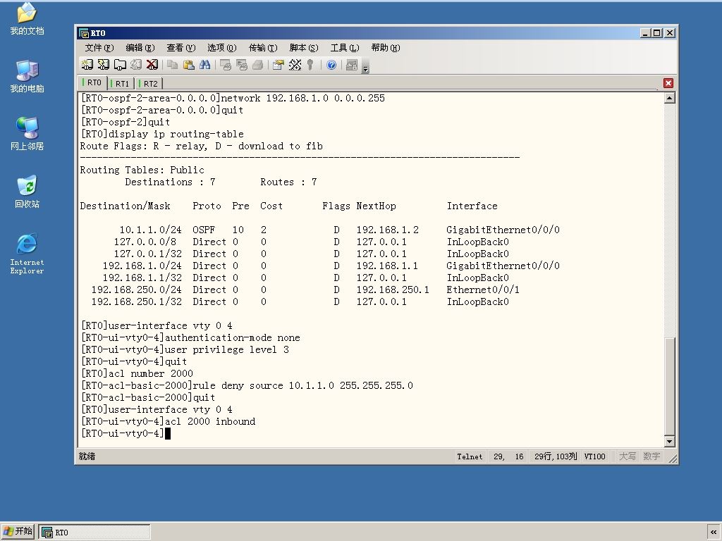The image size is (722, 541).
Task: Click the 就绪 status text
Action: point(87,456)
